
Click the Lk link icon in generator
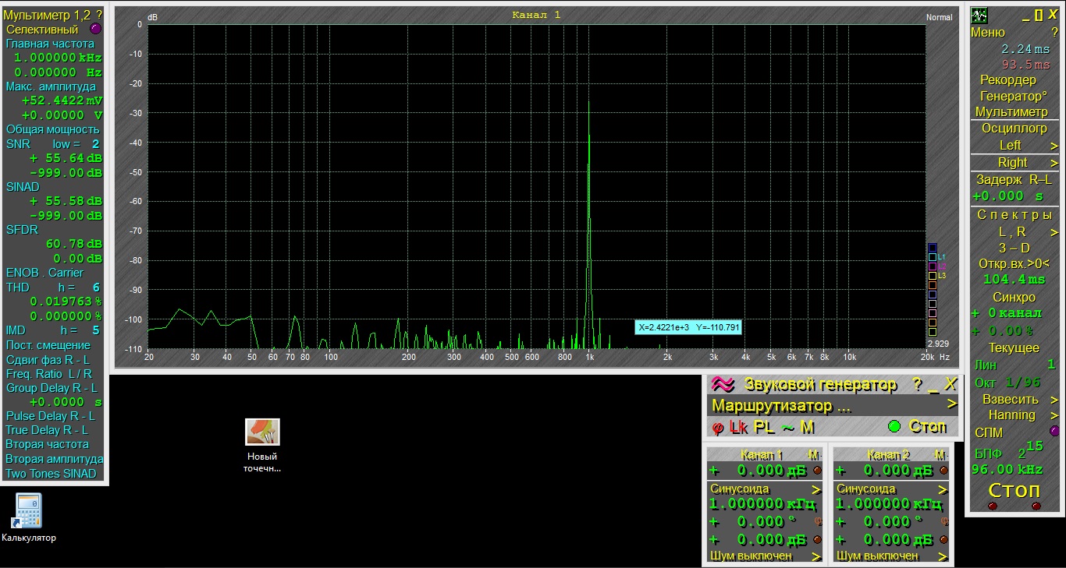click(x=738, y=427)
